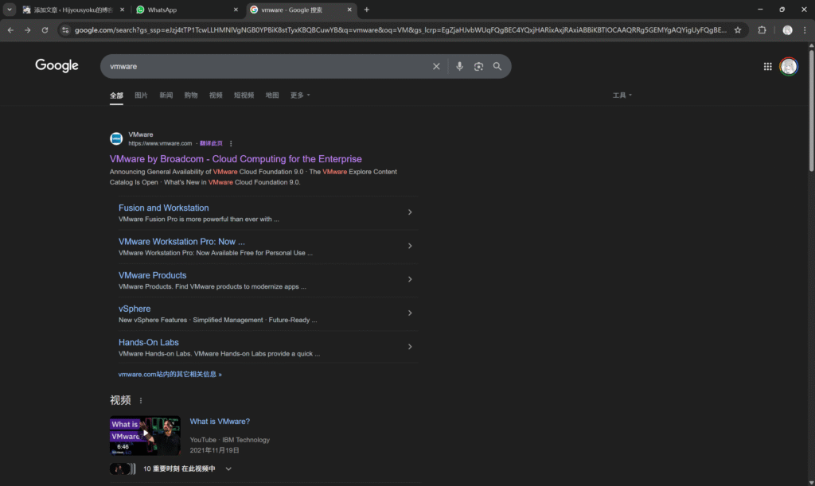
Task: Open the What is VMware? video link
Action: [220, 421]
